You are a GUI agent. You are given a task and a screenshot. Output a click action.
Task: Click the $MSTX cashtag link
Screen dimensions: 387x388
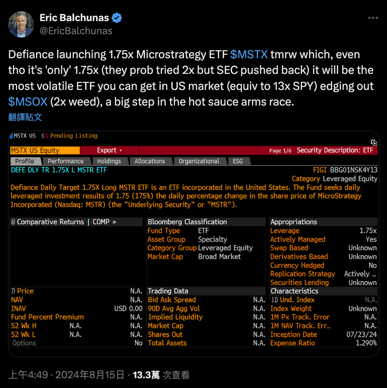coord(249,55)
